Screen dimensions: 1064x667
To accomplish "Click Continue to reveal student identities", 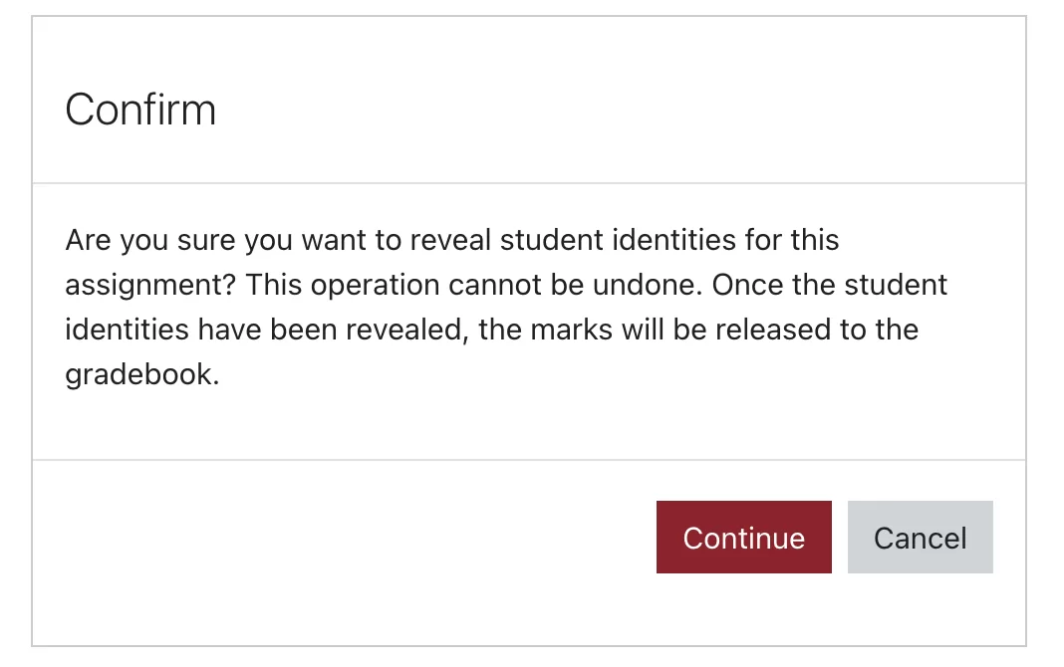I will pos(744,537).
